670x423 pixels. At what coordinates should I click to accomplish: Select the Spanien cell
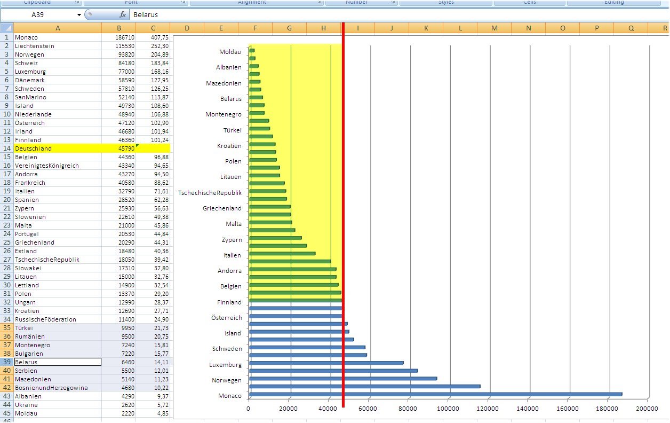(x=58, y=200)
